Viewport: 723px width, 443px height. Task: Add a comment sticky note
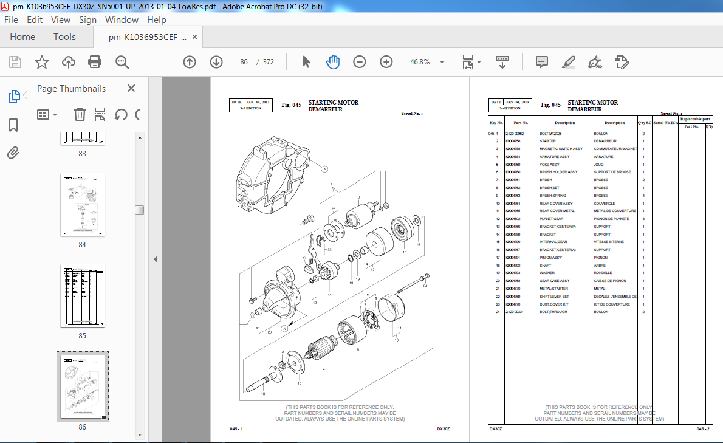click(x=542, y=62)
